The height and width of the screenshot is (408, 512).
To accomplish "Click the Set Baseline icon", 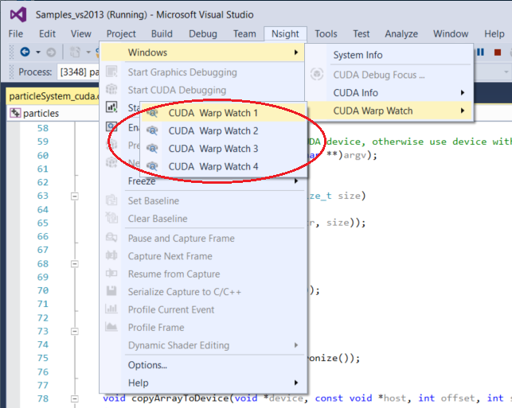I will tap(111, 200).
